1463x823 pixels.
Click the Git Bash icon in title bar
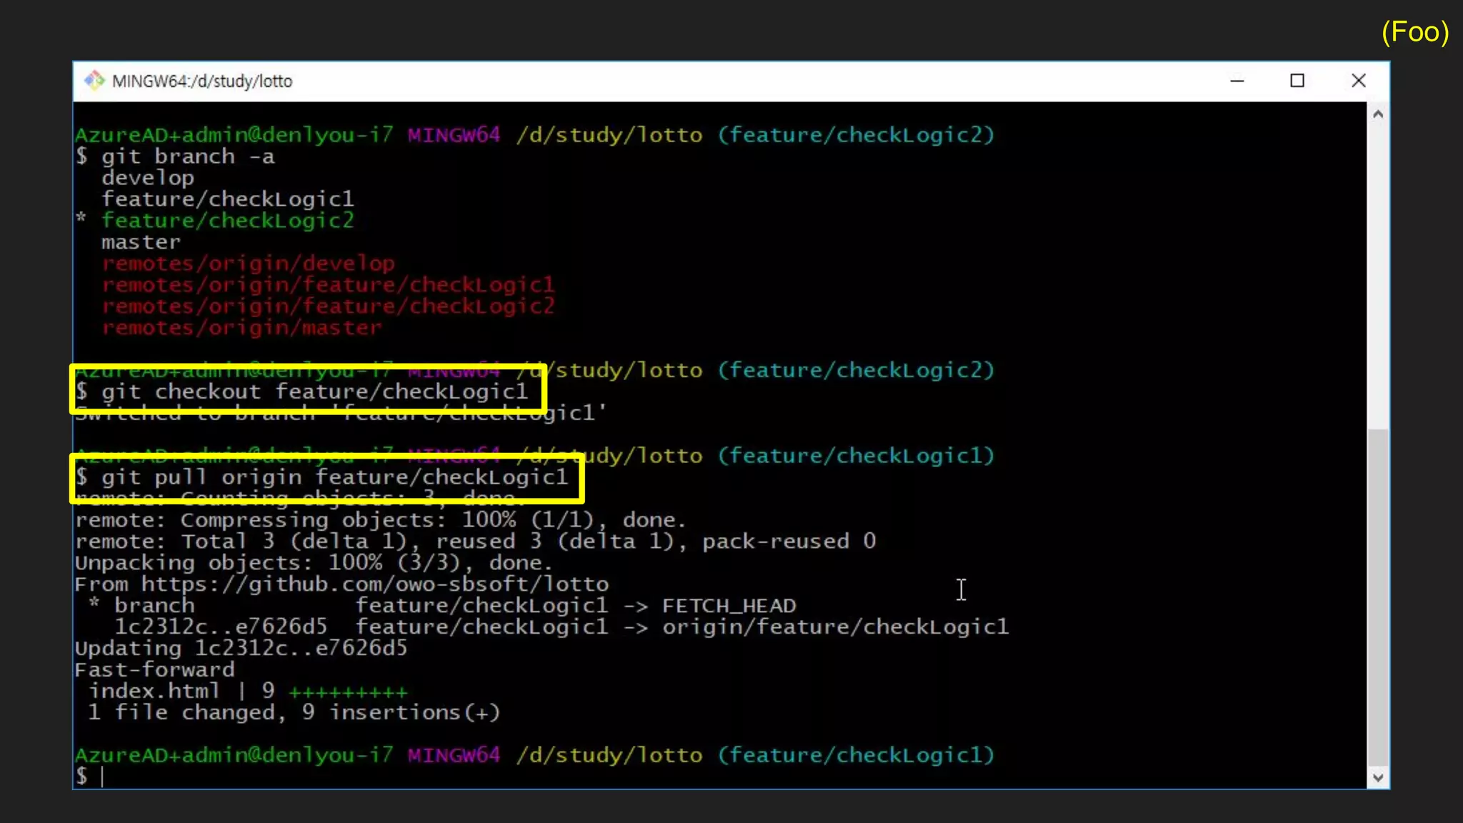[x=94, y=81]
